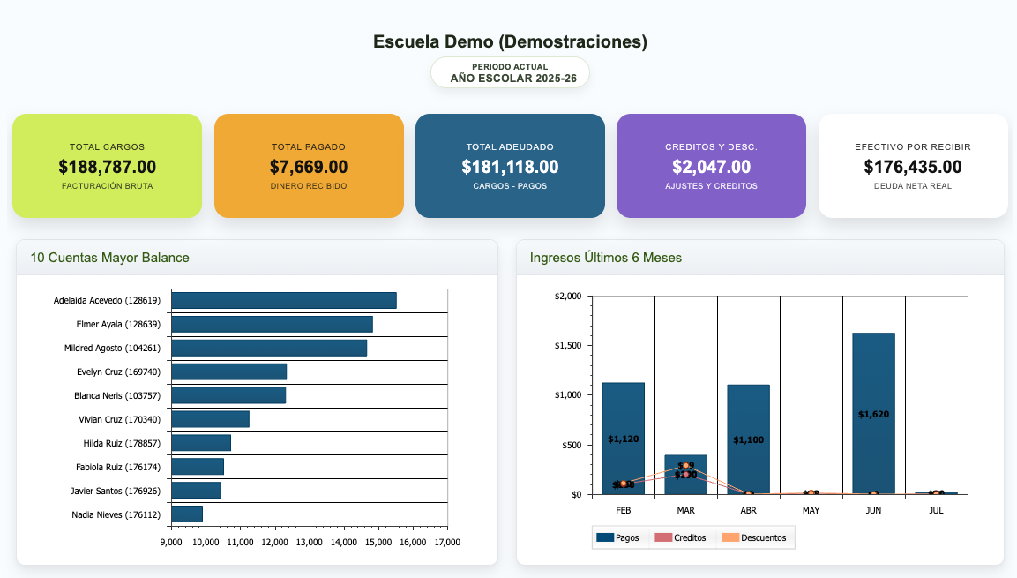Open the Creditos y Desc. $2,047.00 card
The height and width of the screenshot is (578, 1017).
(x=711, y=166)
